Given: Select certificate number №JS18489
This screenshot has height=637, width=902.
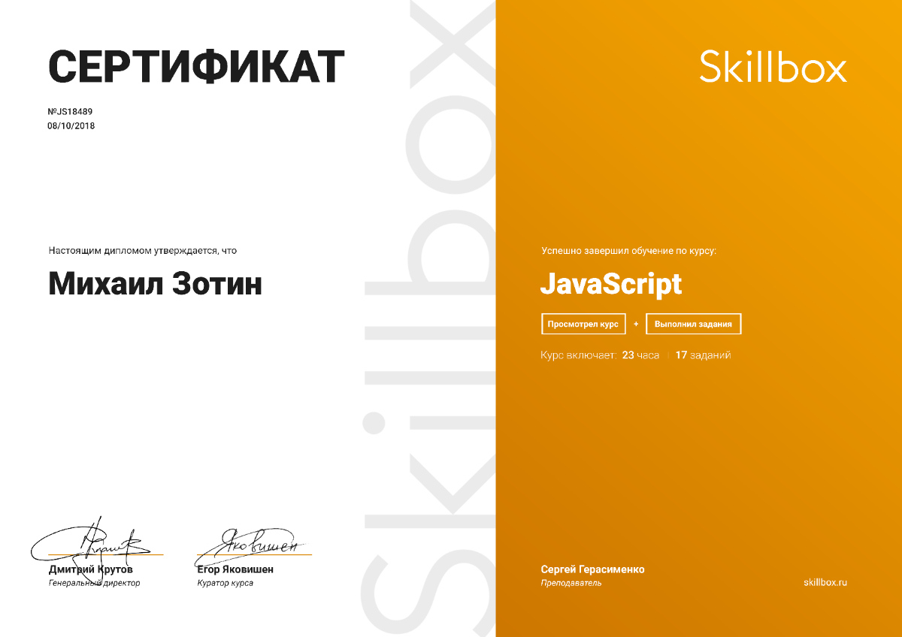Looking at the screenshot, I should click(71, 112).
